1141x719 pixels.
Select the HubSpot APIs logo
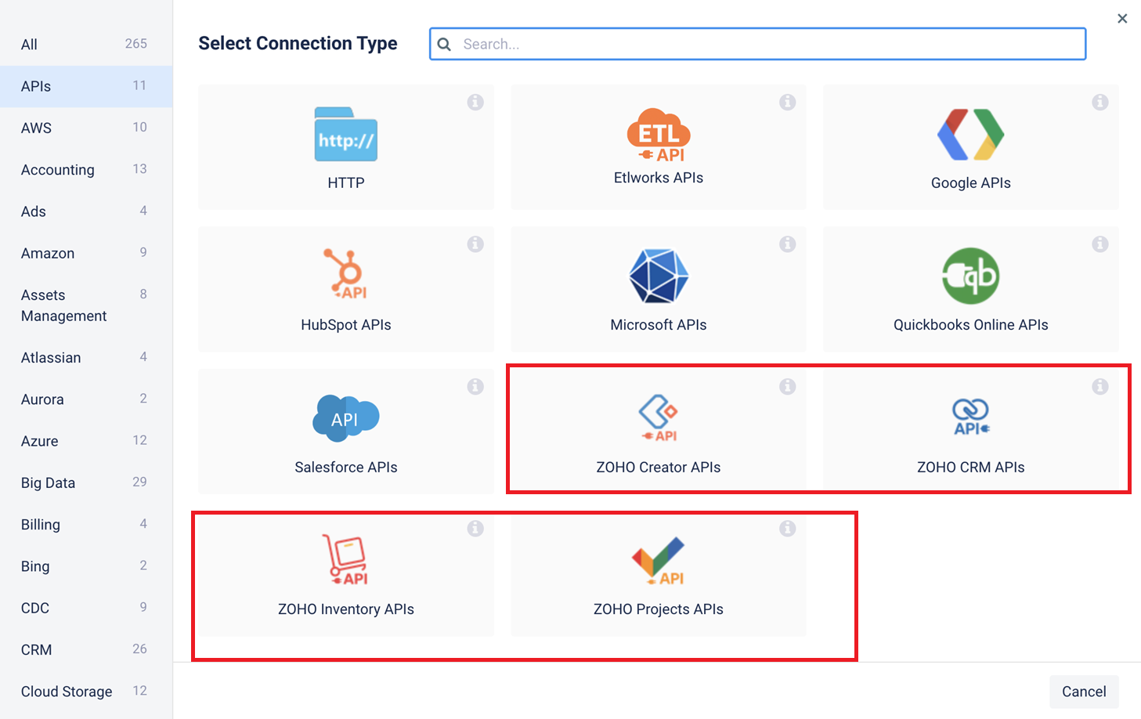pos(345,273)
